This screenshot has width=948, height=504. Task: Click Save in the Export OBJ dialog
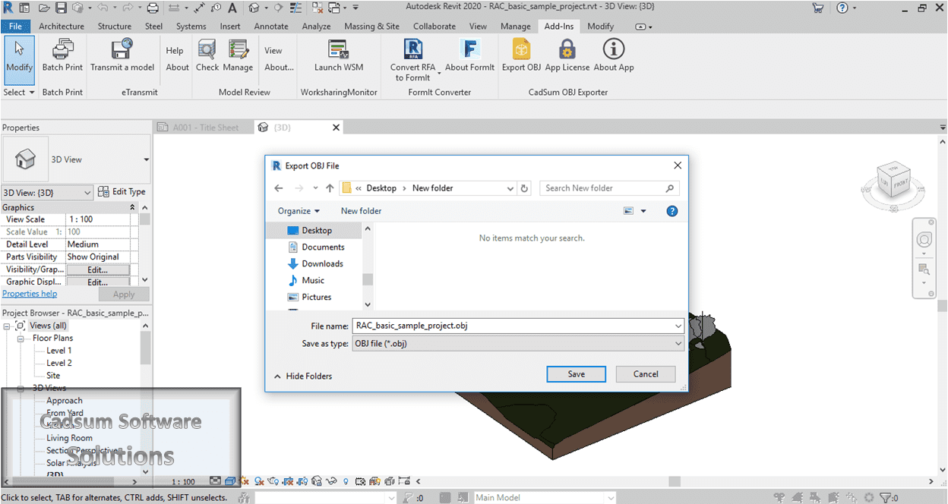coord(576,374)
